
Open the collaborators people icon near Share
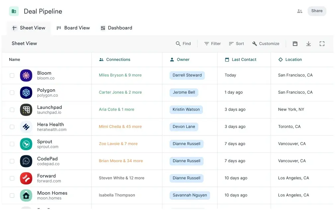tap(299, 11)
